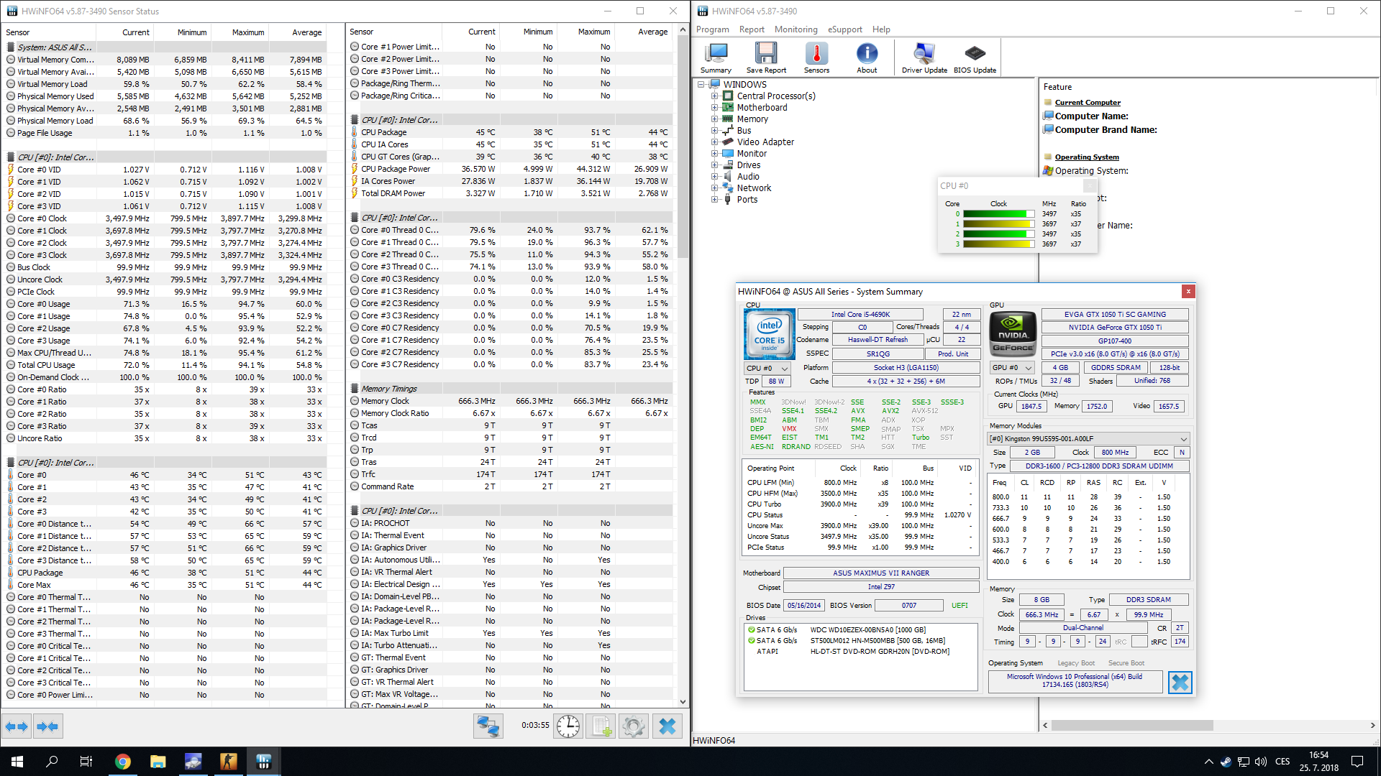Launch Driver Update from the toolbar
Screen dimensions: 1381x776
click(x=924, y=58)
